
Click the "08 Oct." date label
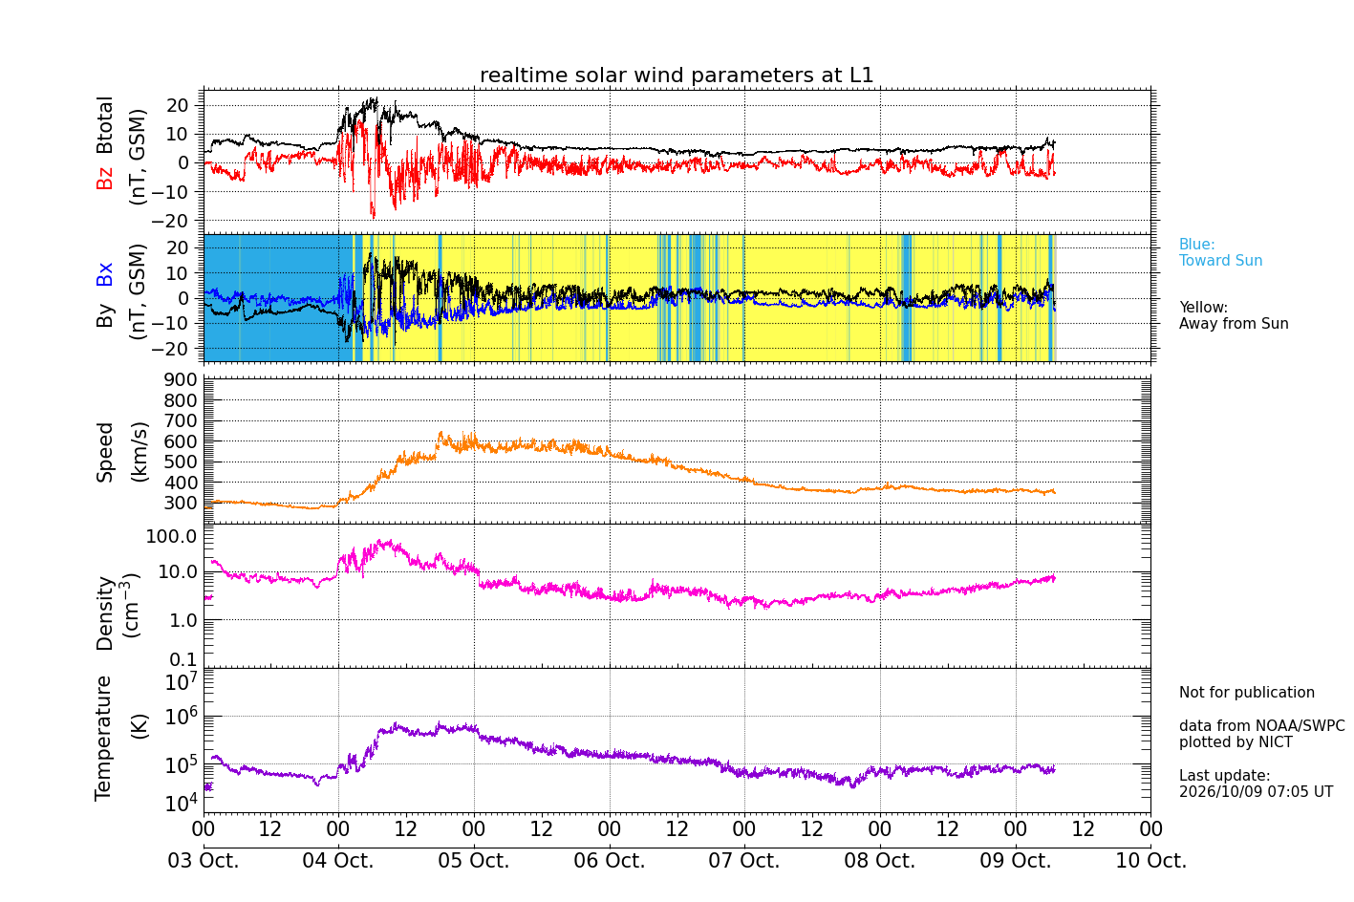(x=879, y=860)
